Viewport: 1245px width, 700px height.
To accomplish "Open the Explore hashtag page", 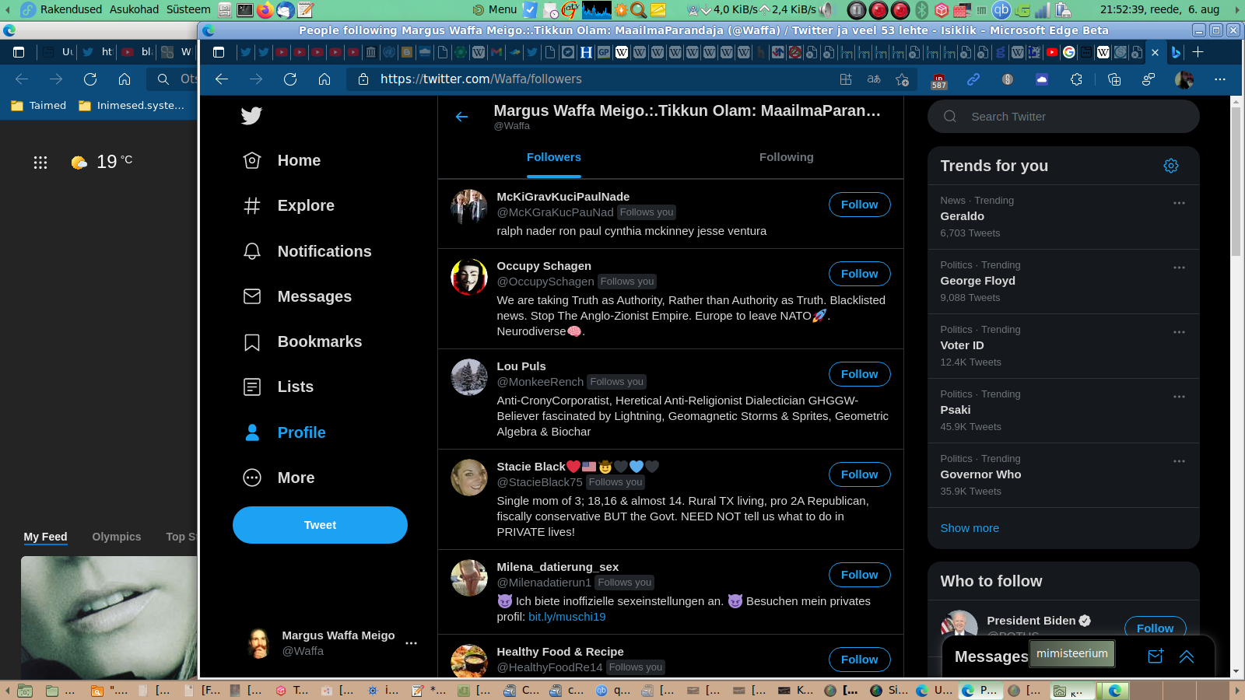I will point(289,205).
